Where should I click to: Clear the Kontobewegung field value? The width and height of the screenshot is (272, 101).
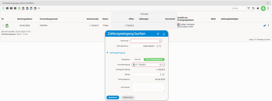[x=160, y=65]
